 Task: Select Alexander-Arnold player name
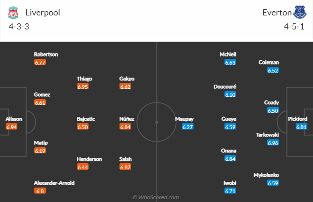point(54,183)
